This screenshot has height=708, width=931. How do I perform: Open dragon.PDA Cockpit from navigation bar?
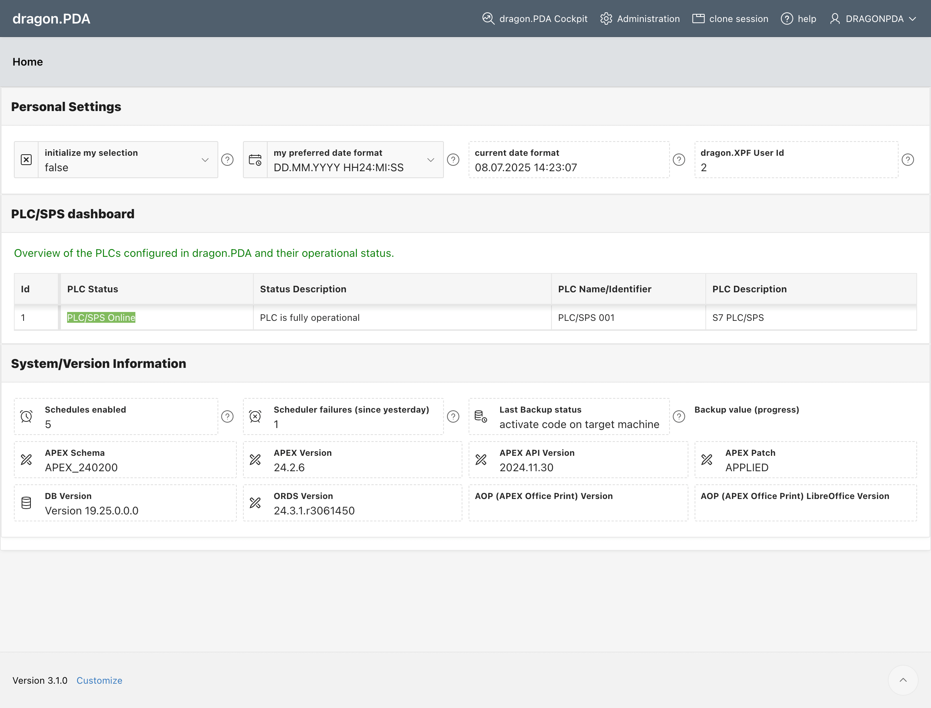(x=535, y=19)
